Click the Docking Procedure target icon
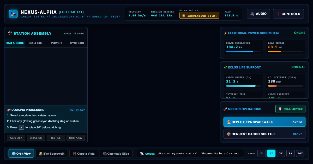 (9, 110)
